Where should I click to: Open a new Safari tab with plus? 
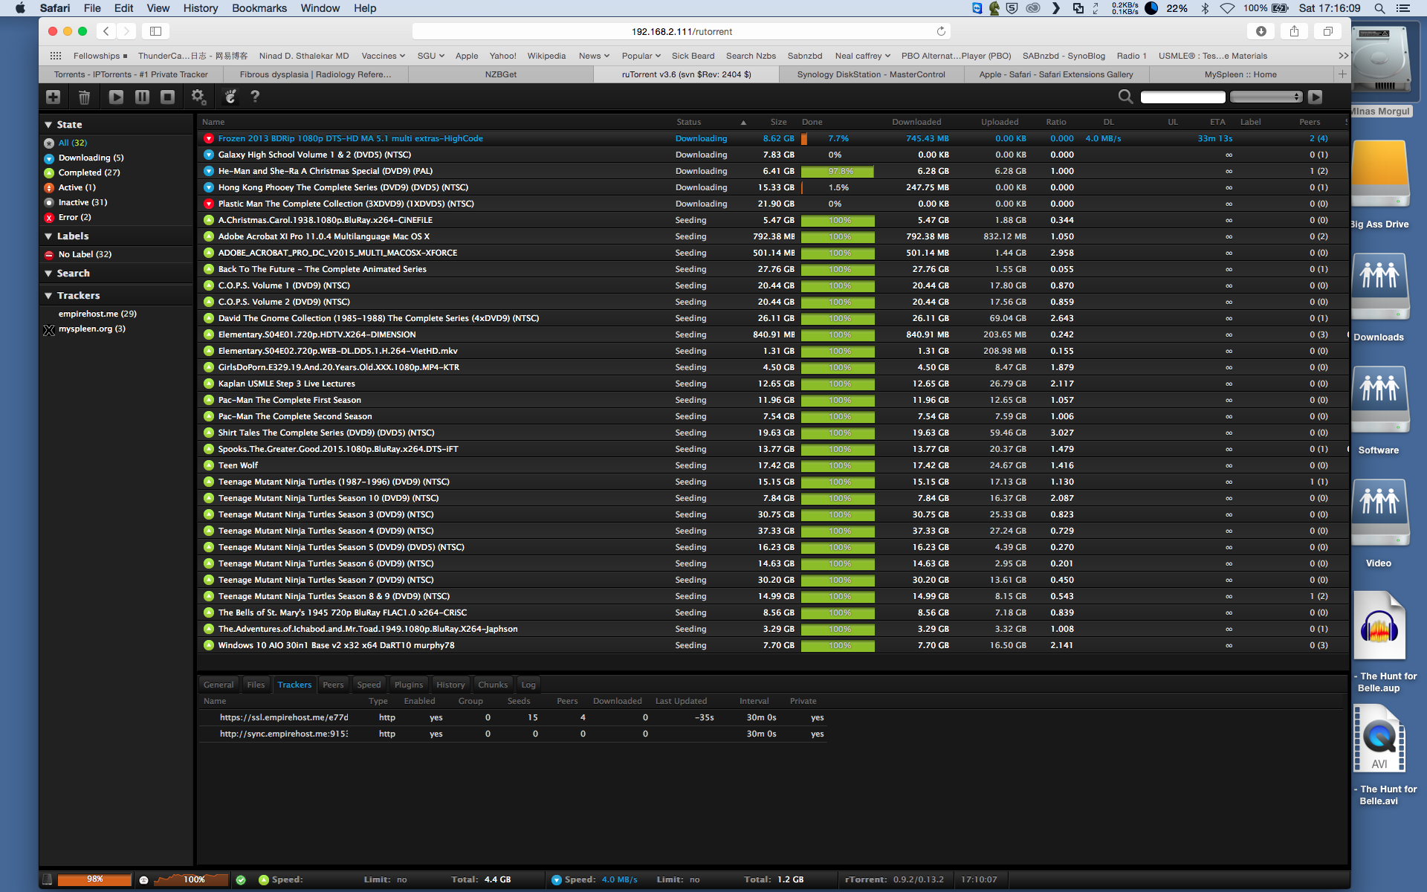tap(1342, 74)
